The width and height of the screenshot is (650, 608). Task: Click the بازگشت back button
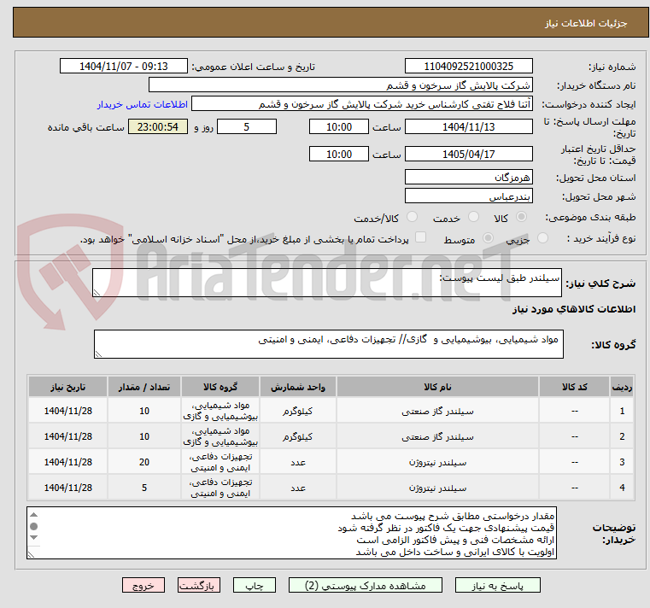[x=199, y=585]
